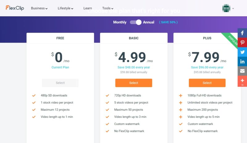
Task: Click the SAVE 50% label
Action: pyautogui.click(x=168, y=22)
